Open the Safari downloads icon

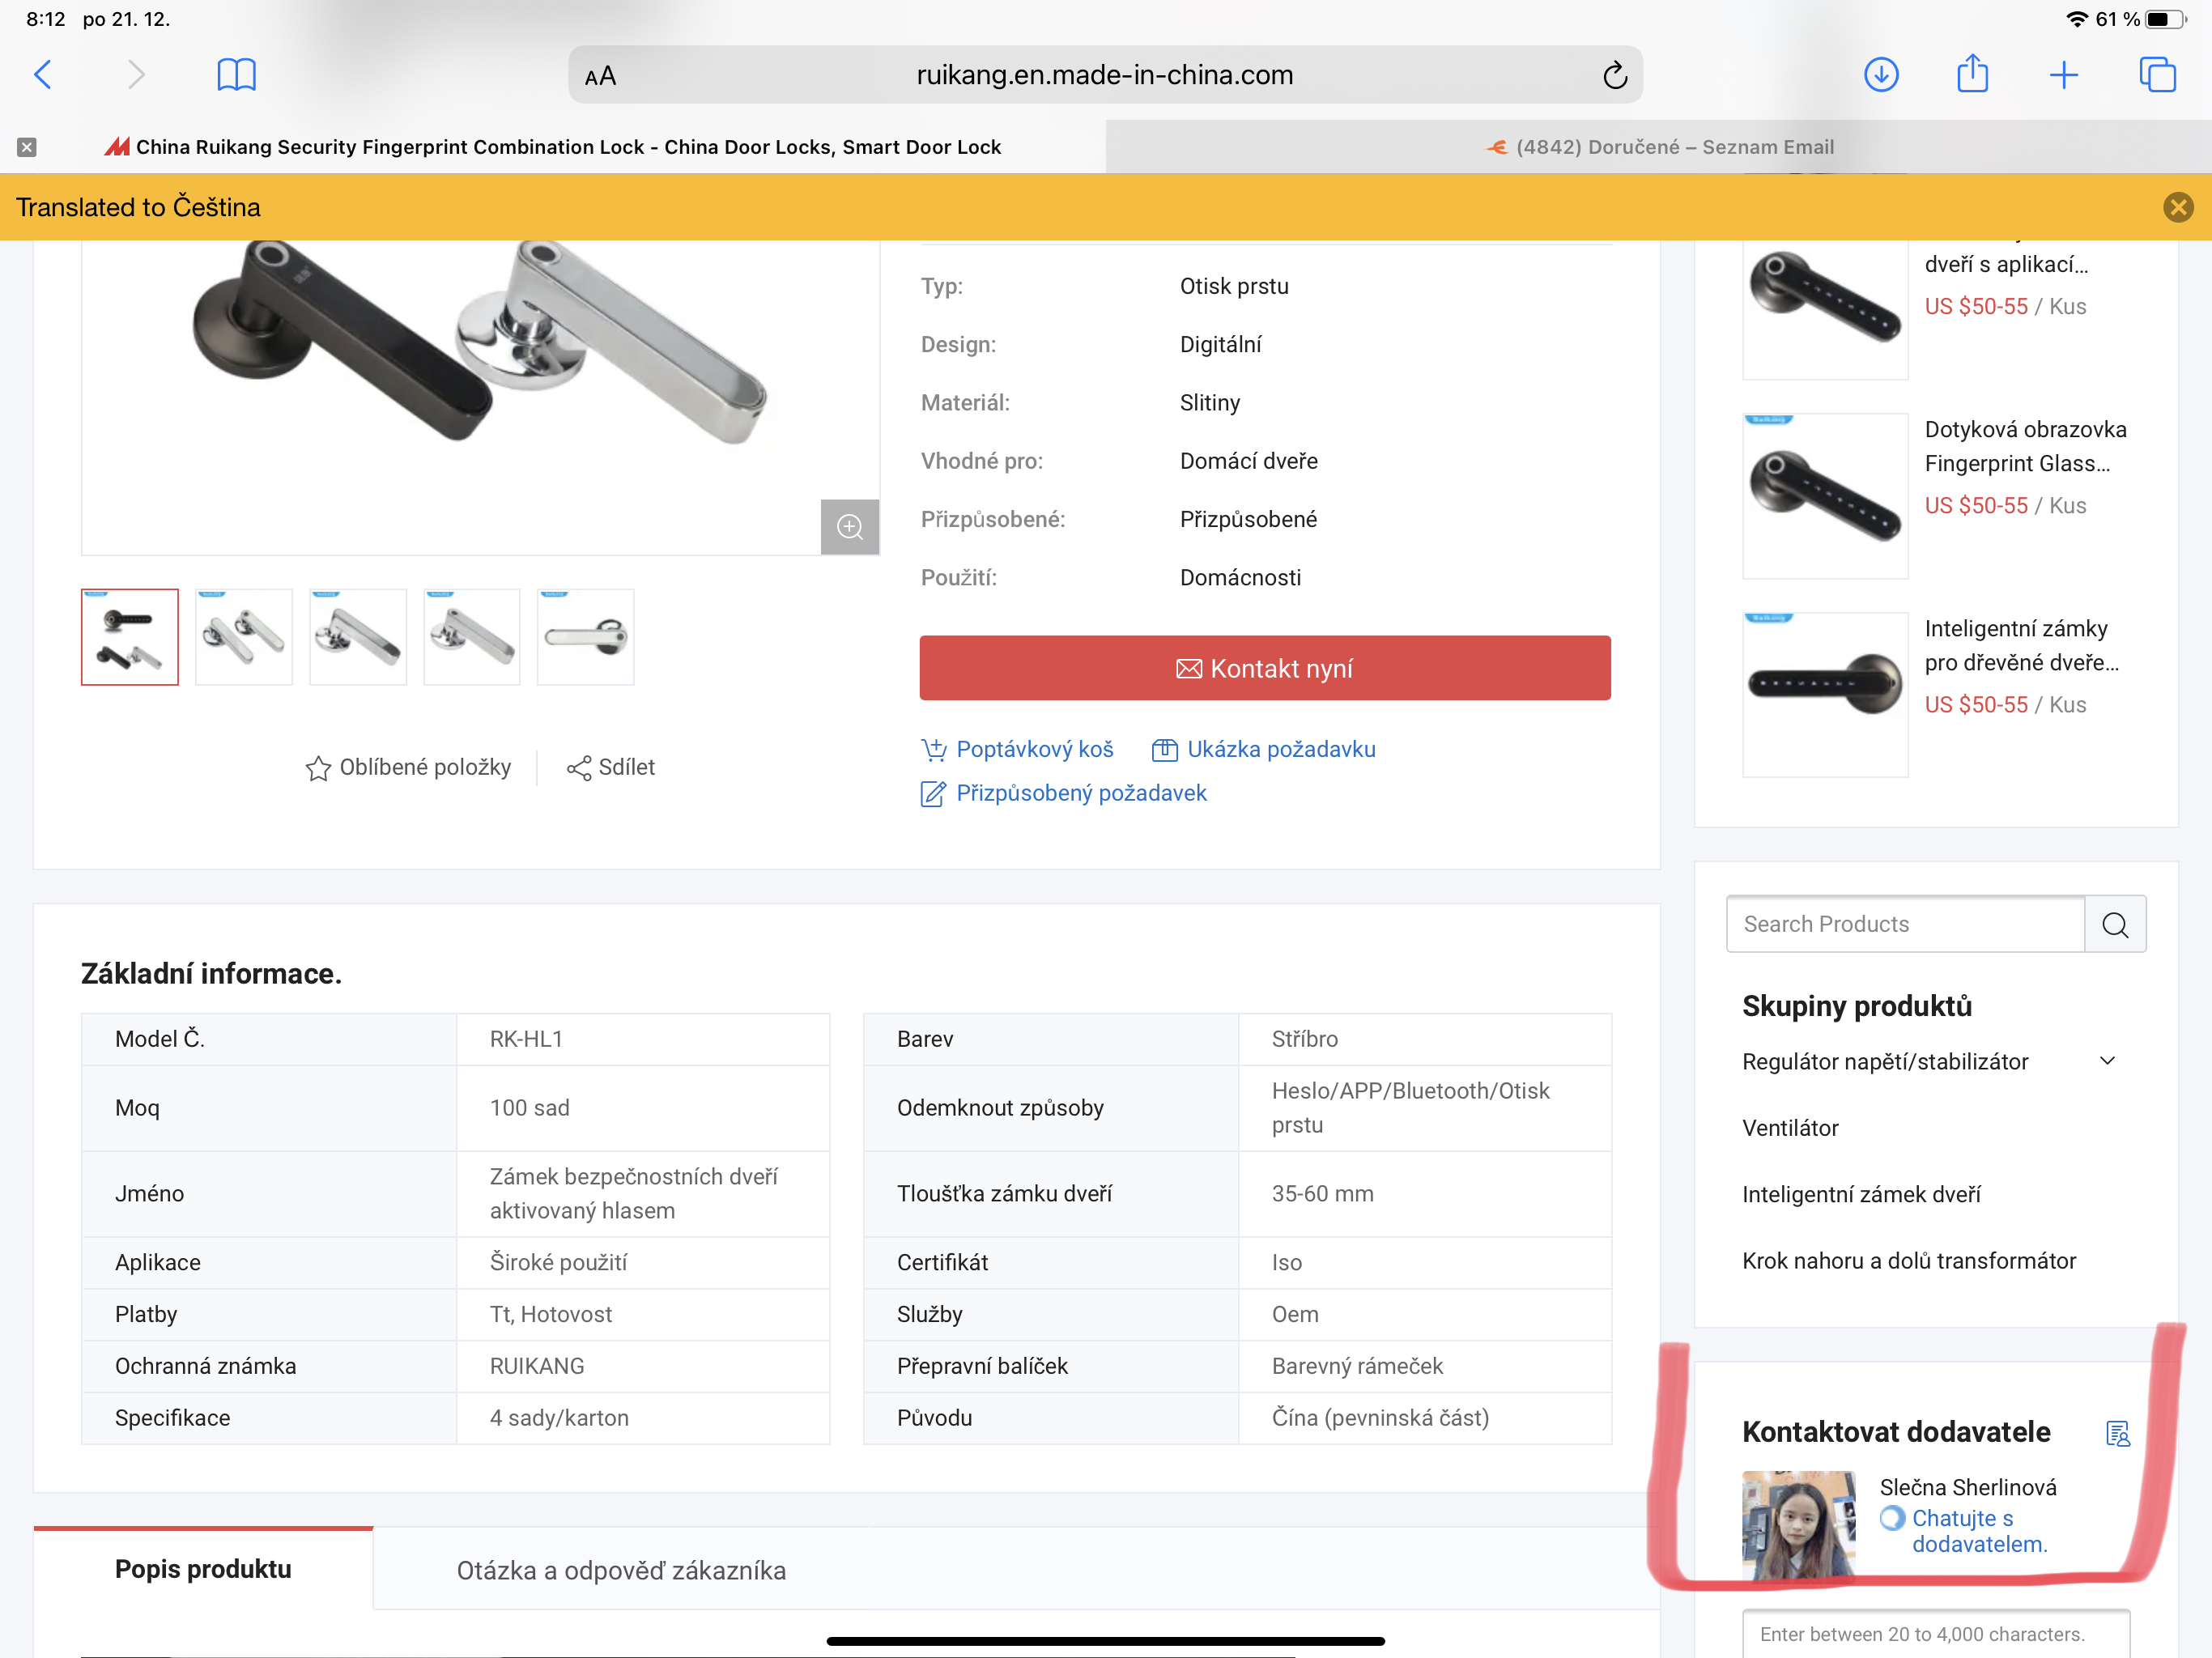pos(1880,75)
